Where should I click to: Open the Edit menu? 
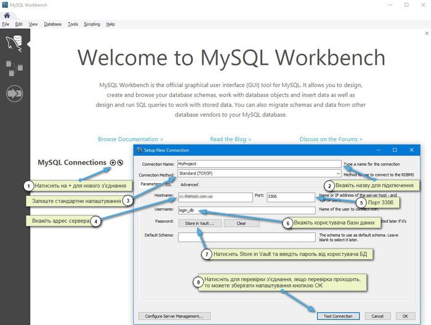tap(18, 24)
